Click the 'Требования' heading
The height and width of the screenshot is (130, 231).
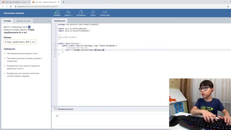point(10,49)
